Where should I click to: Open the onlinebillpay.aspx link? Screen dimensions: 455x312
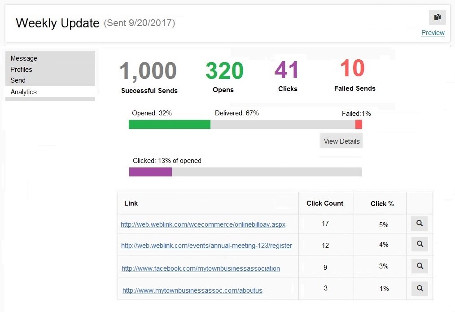tap(203, 224)
